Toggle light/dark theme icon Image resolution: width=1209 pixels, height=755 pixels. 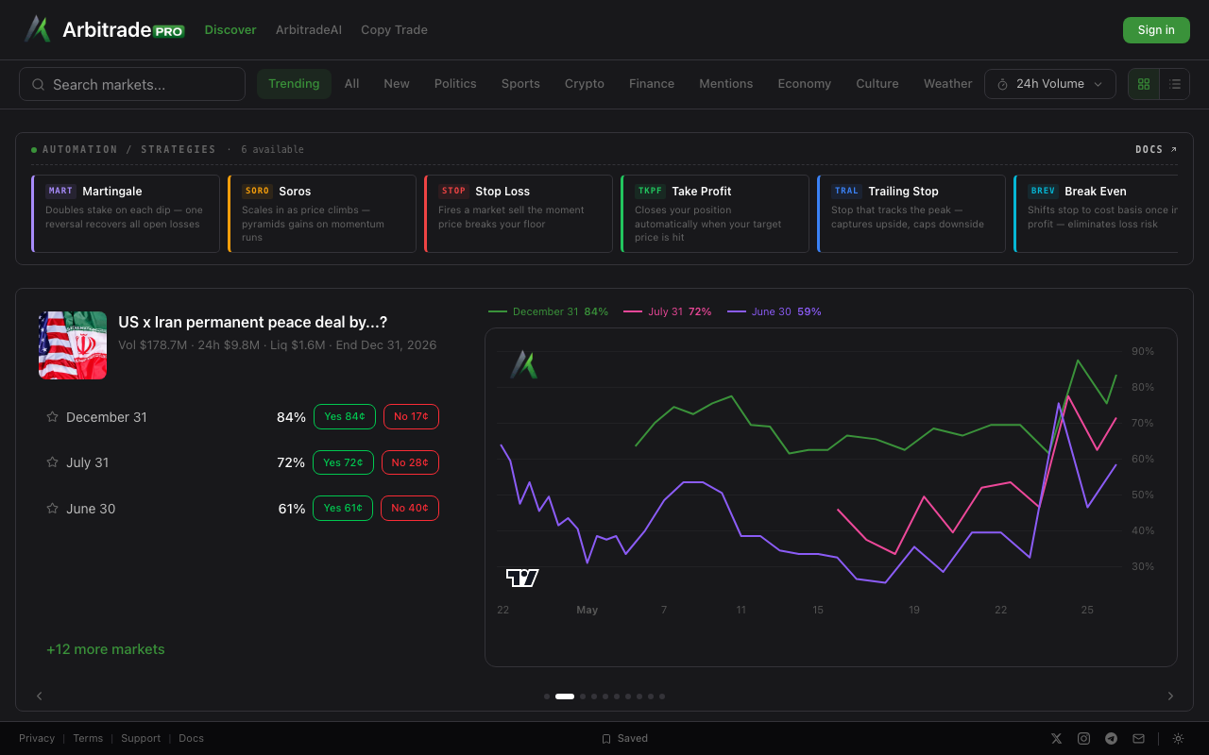1178,738
